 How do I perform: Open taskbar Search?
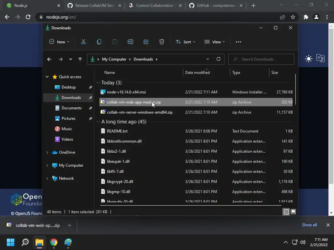pos(25,242)
